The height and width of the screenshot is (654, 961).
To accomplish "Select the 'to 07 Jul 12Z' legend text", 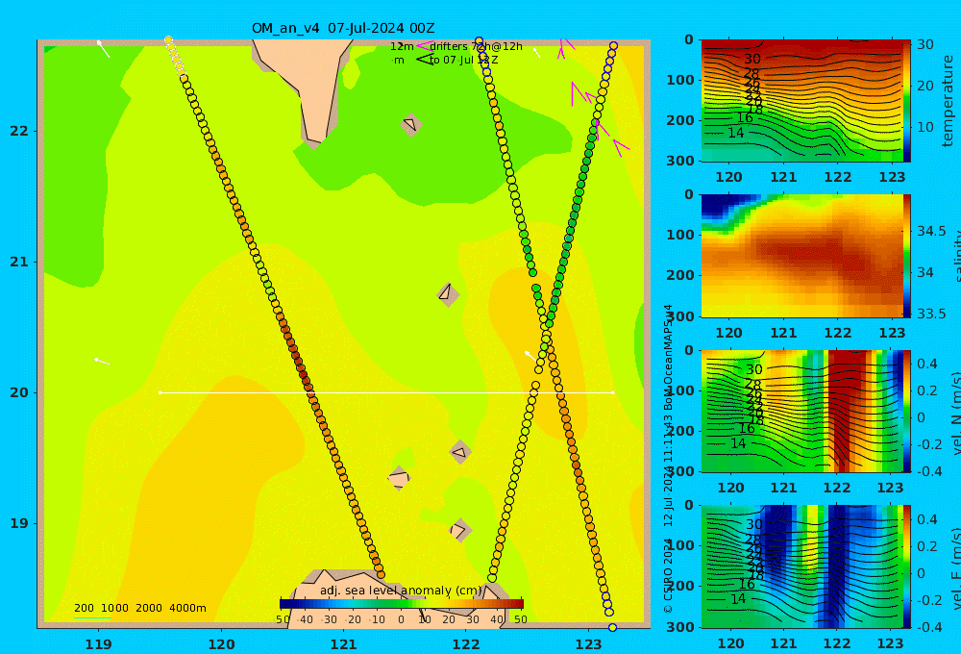I will click(463, 61).
